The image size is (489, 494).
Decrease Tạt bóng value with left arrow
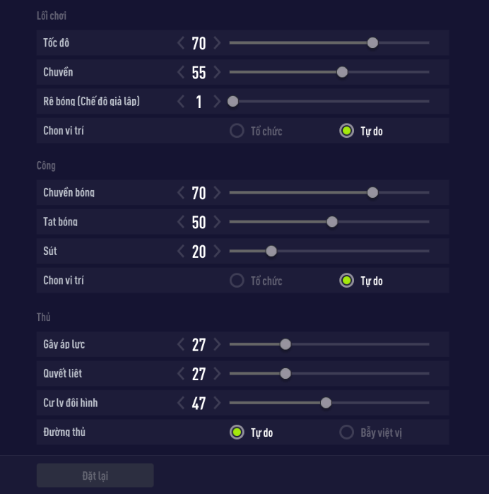click(x=181, y=222)
